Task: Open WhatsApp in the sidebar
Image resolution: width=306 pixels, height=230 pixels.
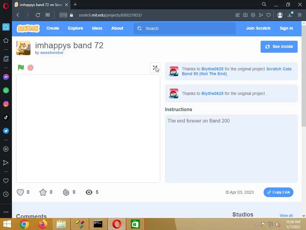Action: coord(6,90)
